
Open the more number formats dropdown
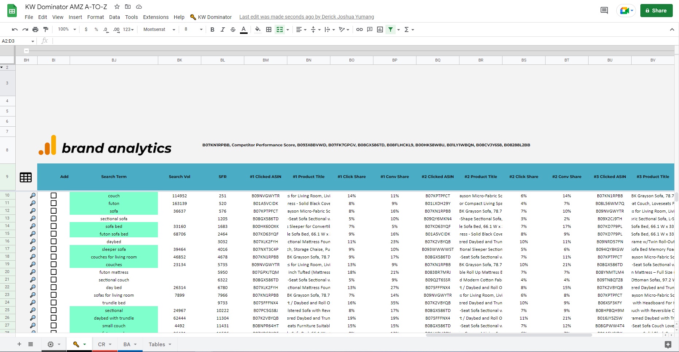click(x=128, y=29)
